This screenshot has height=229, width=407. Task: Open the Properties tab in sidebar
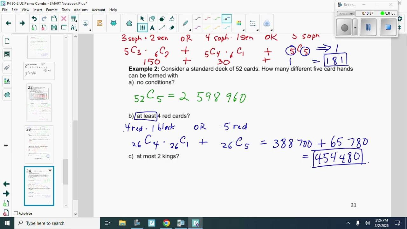click(7, 81)
